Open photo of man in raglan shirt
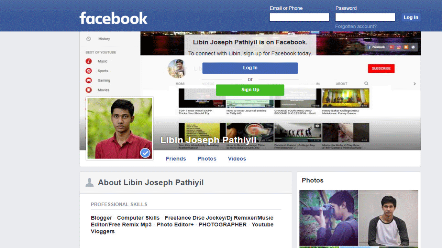 click(389, 218)
